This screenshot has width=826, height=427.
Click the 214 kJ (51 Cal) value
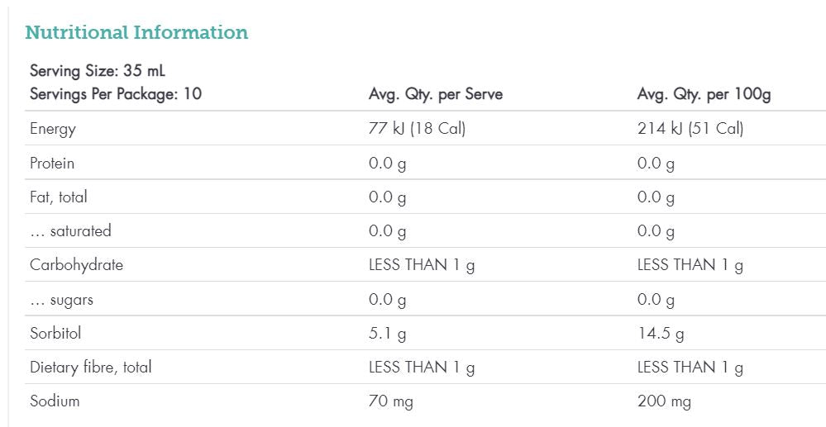690,129
